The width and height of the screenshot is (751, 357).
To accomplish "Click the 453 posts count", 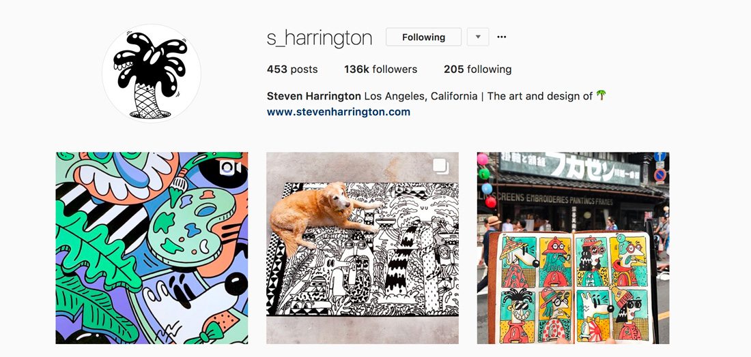I will click(x=292, y=69).
